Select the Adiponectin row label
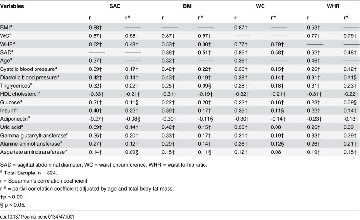360x220 pixels. 15,119
